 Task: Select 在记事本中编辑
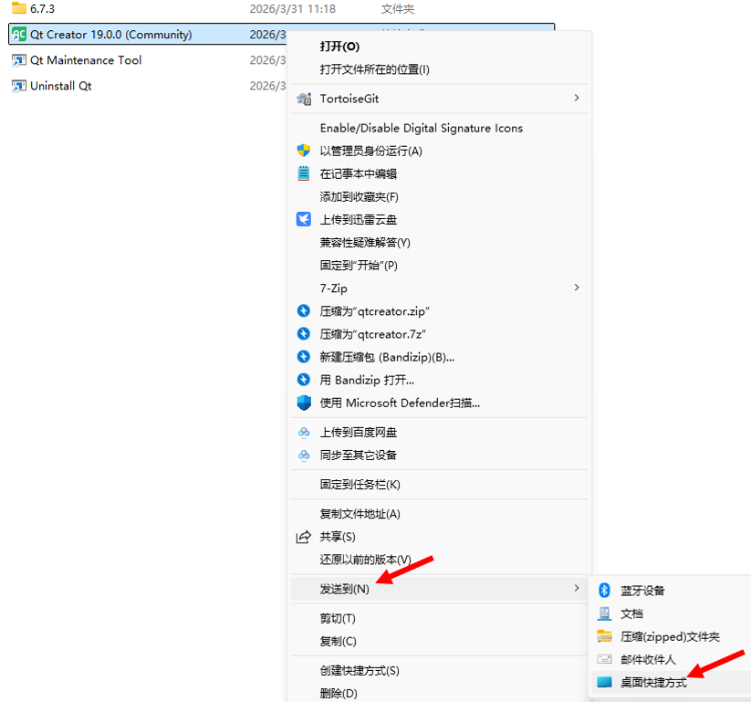pos(359,173)
